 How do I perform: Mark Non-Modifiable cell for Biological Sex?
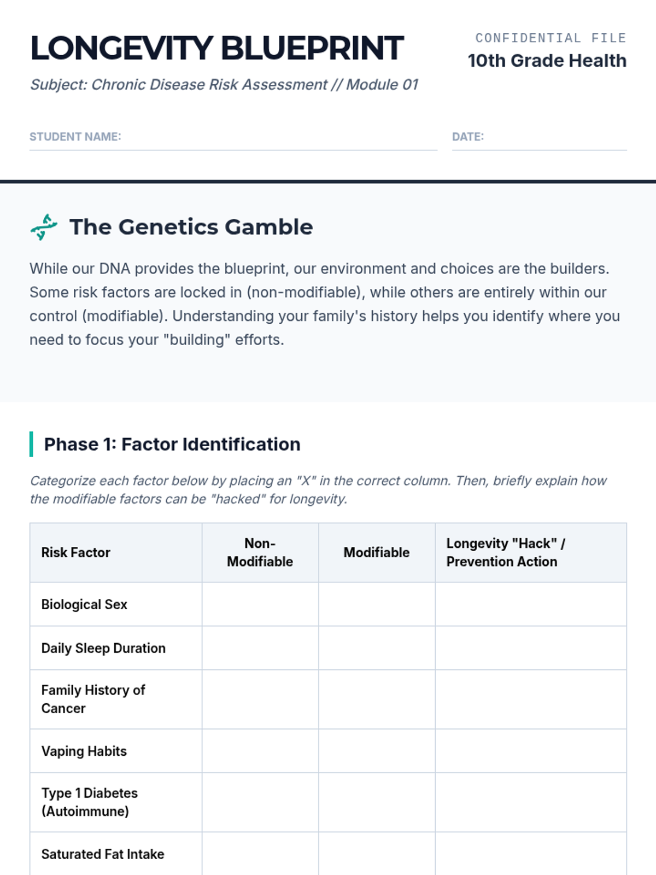coord(260,604)
